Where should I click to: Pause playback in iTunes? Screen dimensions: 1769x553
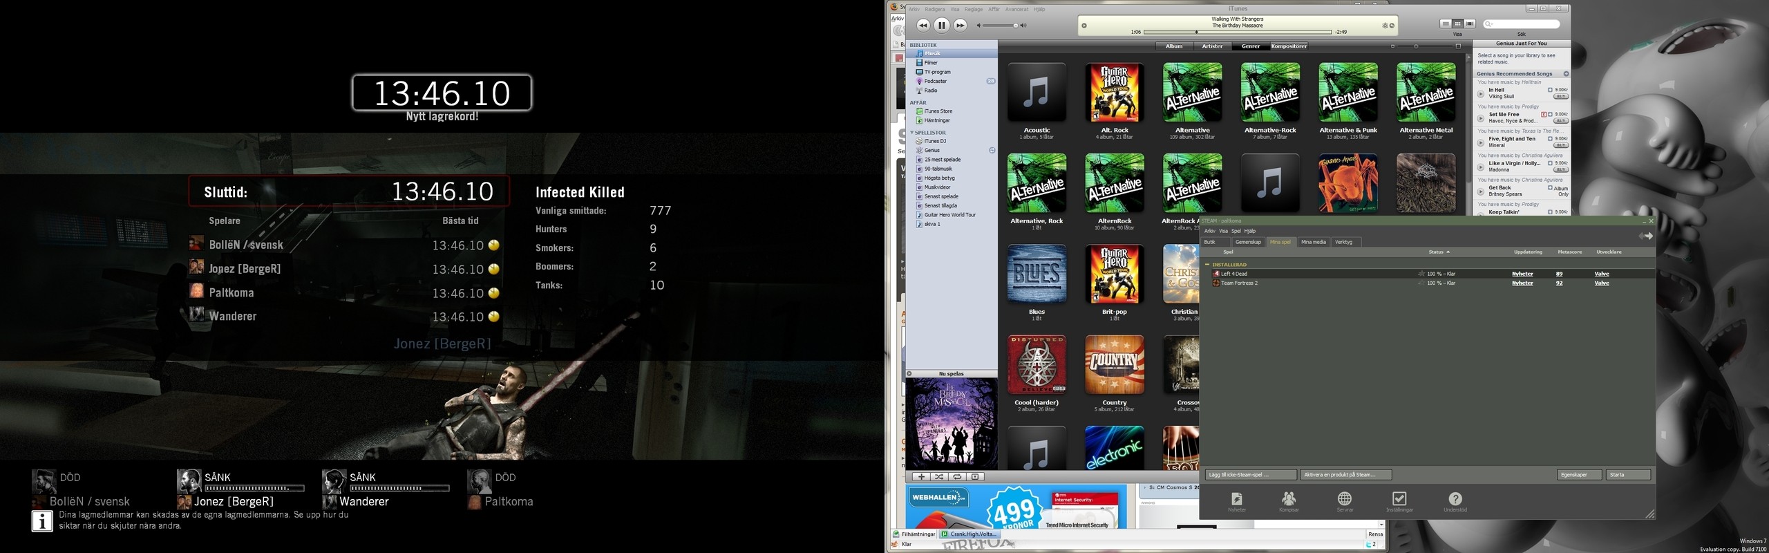pyautogui.click(x=941, y=26)
